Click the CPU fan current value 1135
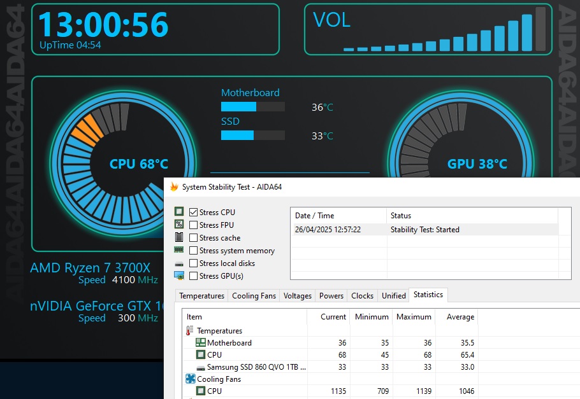This screenshot has width=580, height=399. pos(338,391)
